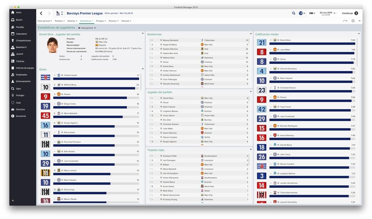This screenshot has width=372, height=219.
Task: Open the Empleados staff icon
Action: coord(13,75)
